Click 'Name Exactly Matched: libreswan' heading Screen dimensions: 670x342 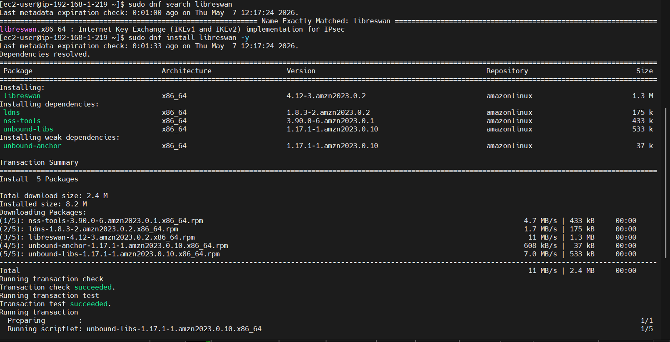326,21
